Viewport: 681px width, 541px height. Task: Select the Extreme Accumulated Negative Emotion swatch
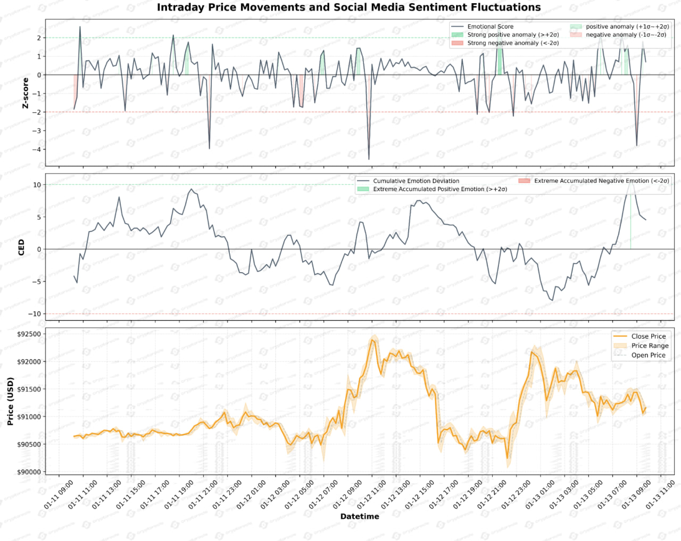click(x=524, y=181)
